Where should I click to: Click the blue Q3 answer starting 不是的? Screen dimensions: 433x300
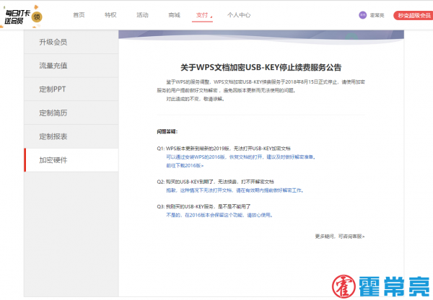pos(219,216)
